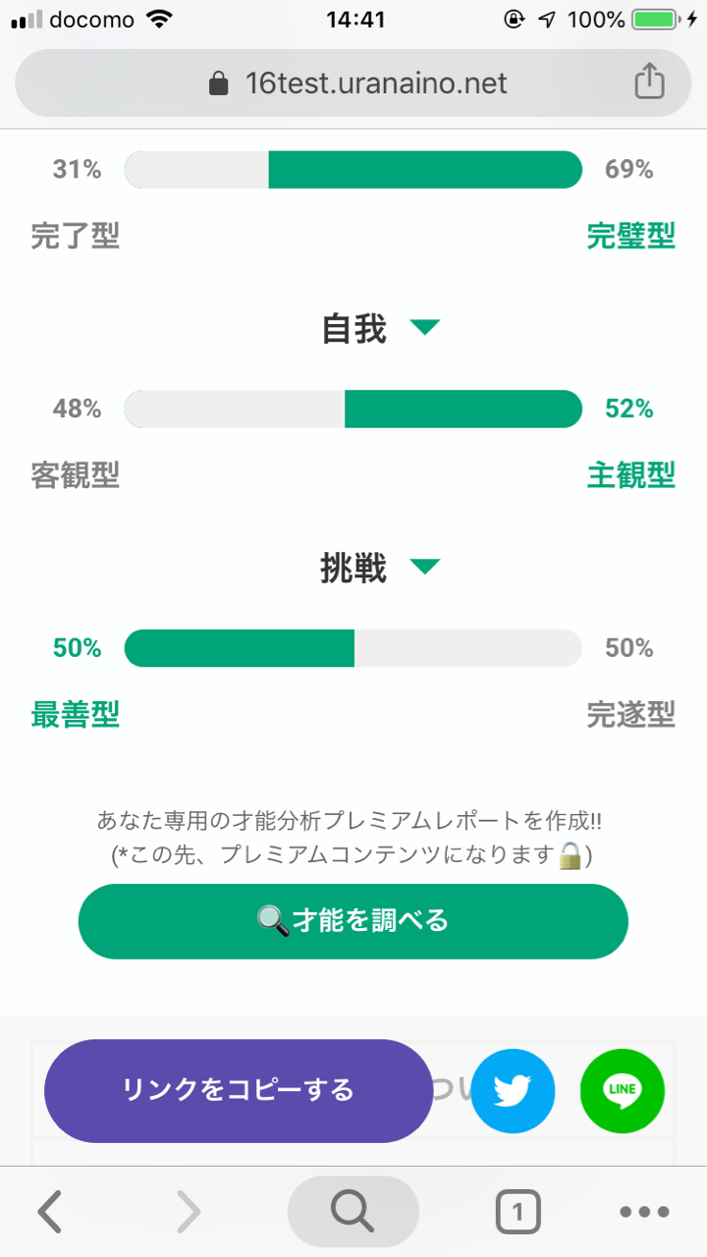Screen dimensions: 707x1257
Task: Go back with the browser back arrow
Action: [50, 1212]
